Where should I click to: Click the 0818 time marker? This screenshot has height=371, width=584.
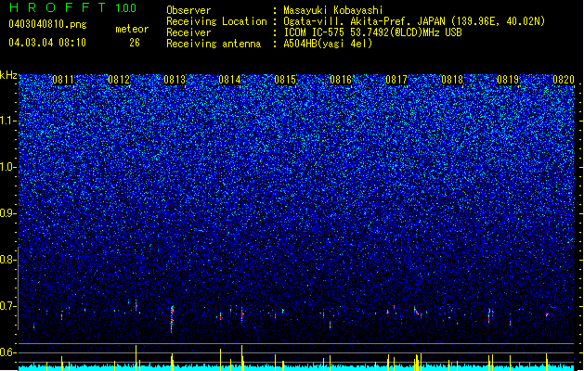point(452,80)
